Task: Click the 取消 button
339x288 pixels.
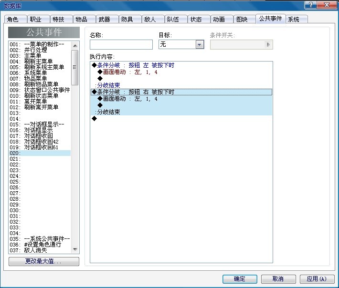Action: pyautogui.click(x=278, y=279)
